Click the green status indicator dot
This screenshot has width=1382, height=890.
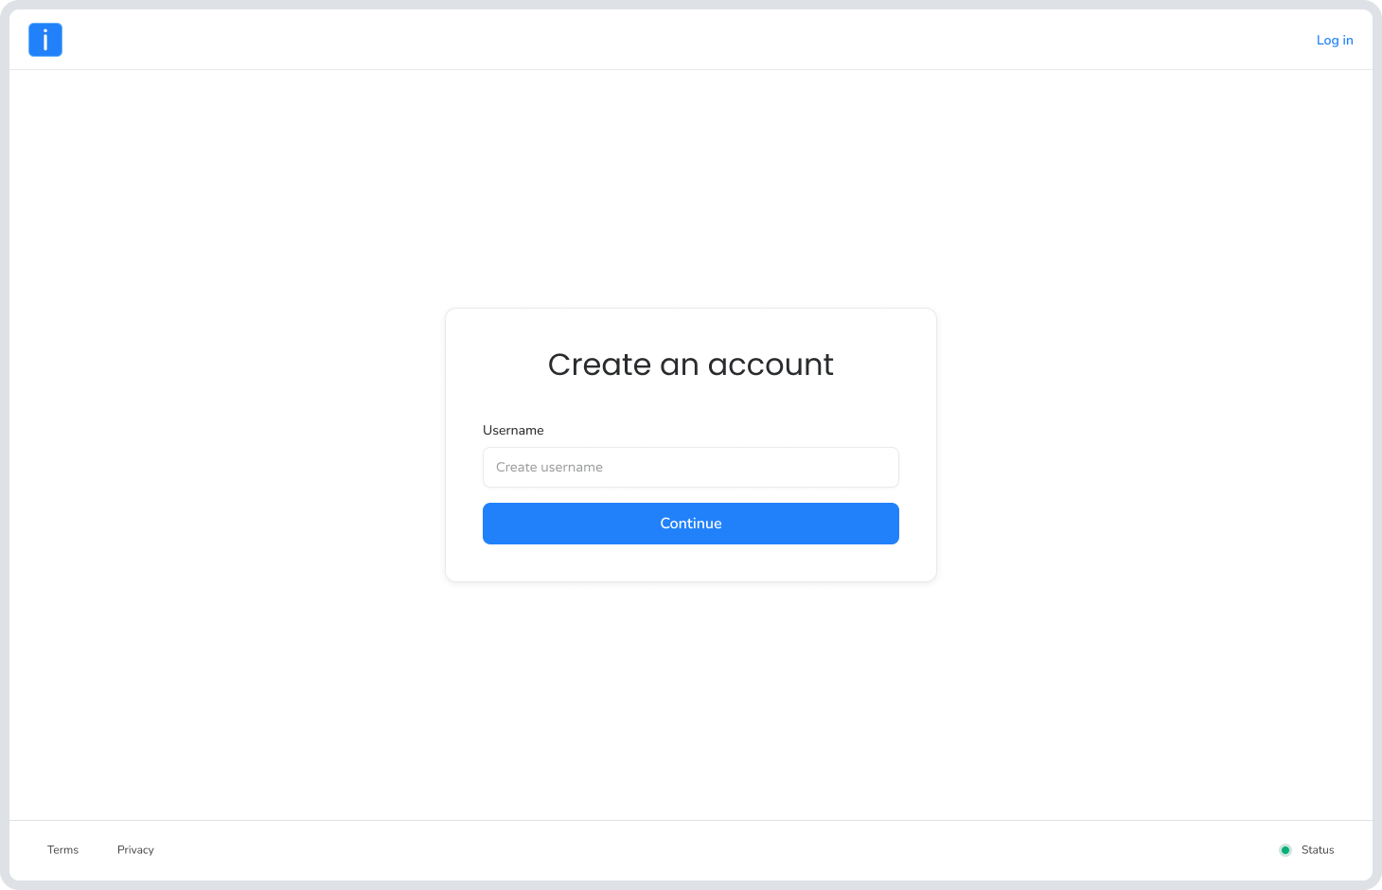coord(1285,850)
